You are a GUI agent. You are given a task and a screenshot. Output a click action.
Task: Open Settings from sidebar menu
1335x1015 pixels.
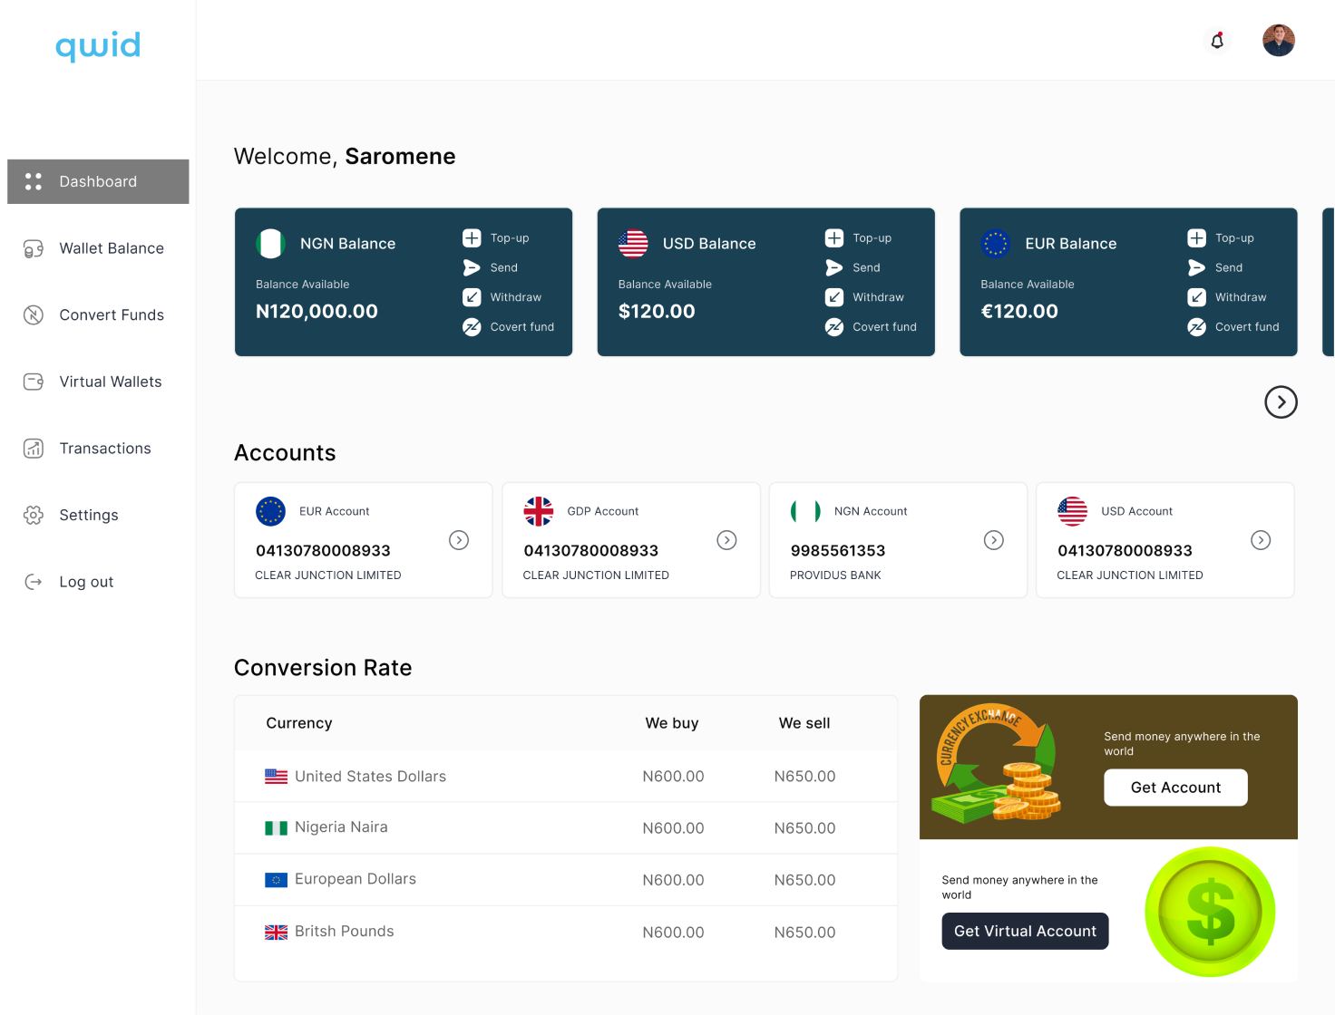click(x=89, y=515)
